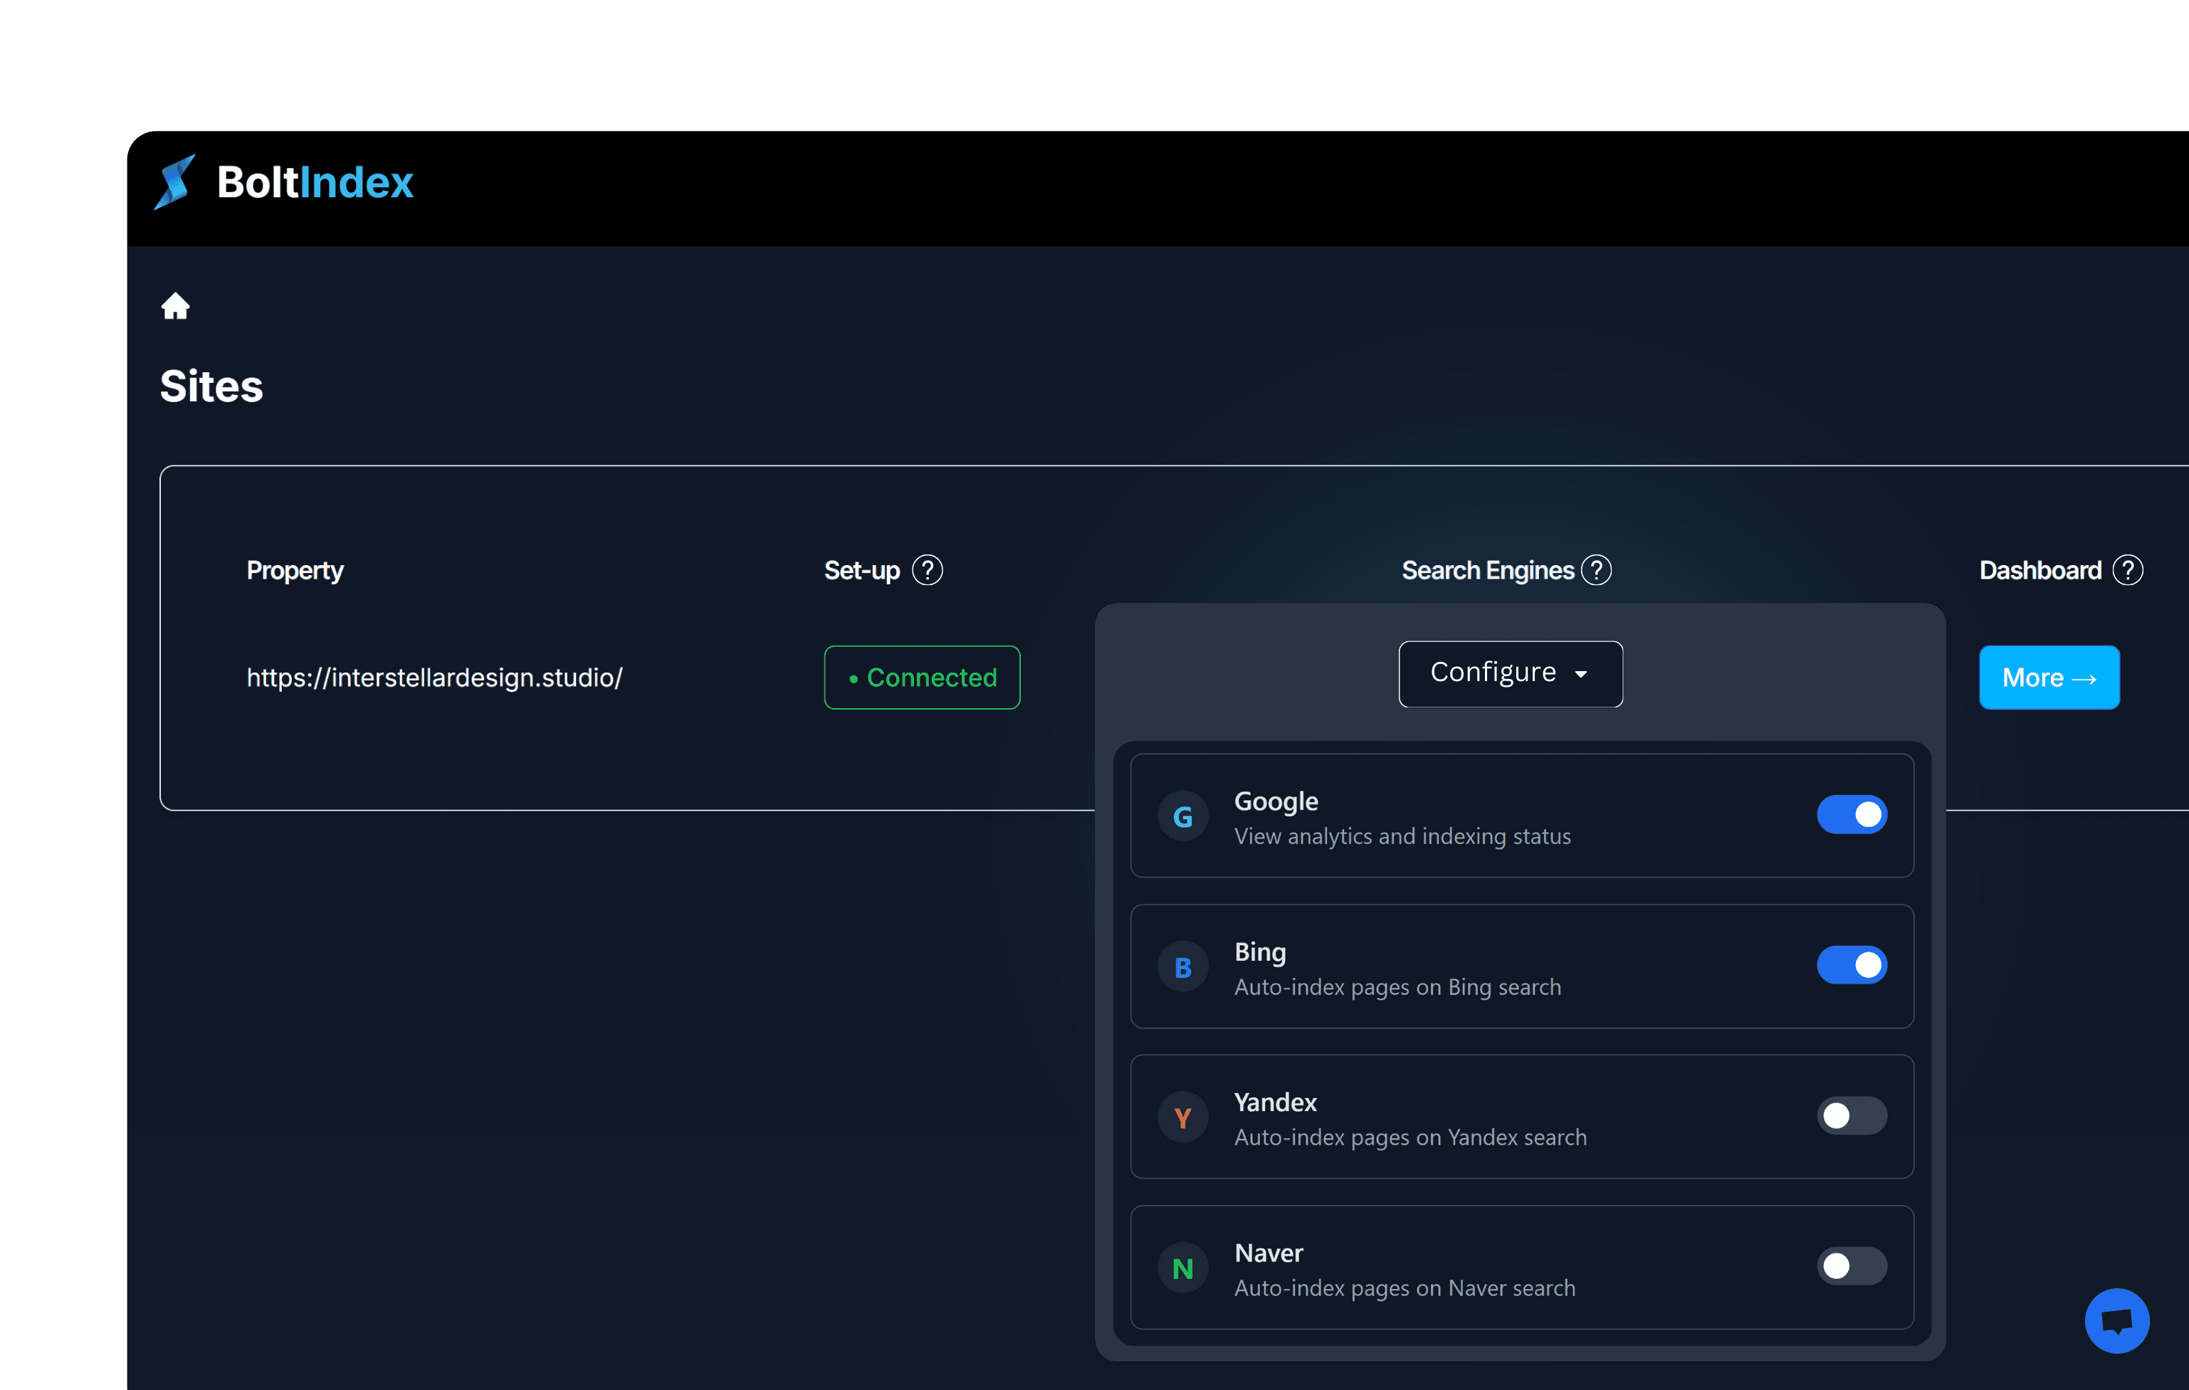Viewport: 2189px width, 1390px height.
Task: Click the More dashboard button
Action: click(x=2049, y=678)
